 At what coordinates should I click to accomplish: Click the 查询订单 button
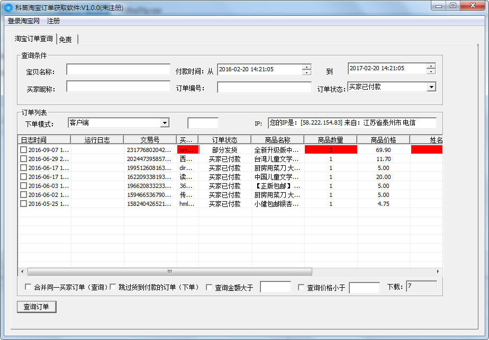pos(37,307)
